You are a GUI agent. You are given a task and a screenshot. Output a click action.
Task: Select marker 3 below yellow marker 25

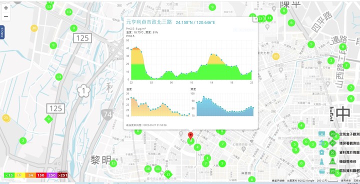[23, 141]
